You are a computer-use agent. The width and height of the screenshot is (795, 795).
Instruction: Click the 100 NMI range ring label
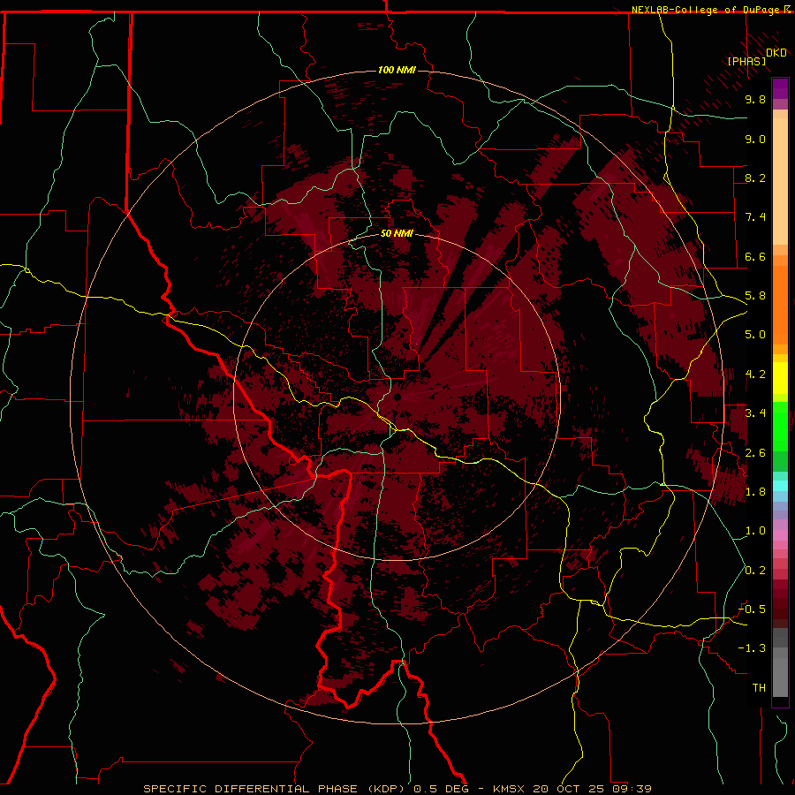pos(397,70)
